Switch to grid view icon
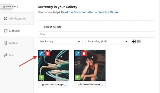Screen dimensions: 160x93 [134, 41]
